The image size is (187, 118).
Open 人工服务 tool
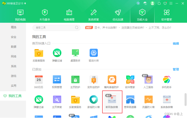148,82
